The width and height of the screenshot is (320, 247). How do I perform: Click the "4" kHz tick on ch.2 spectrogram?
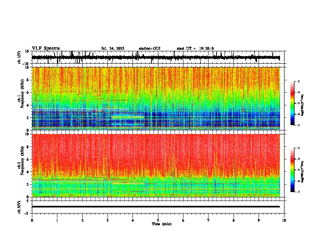pyautogui.click(x=28, y=172)
